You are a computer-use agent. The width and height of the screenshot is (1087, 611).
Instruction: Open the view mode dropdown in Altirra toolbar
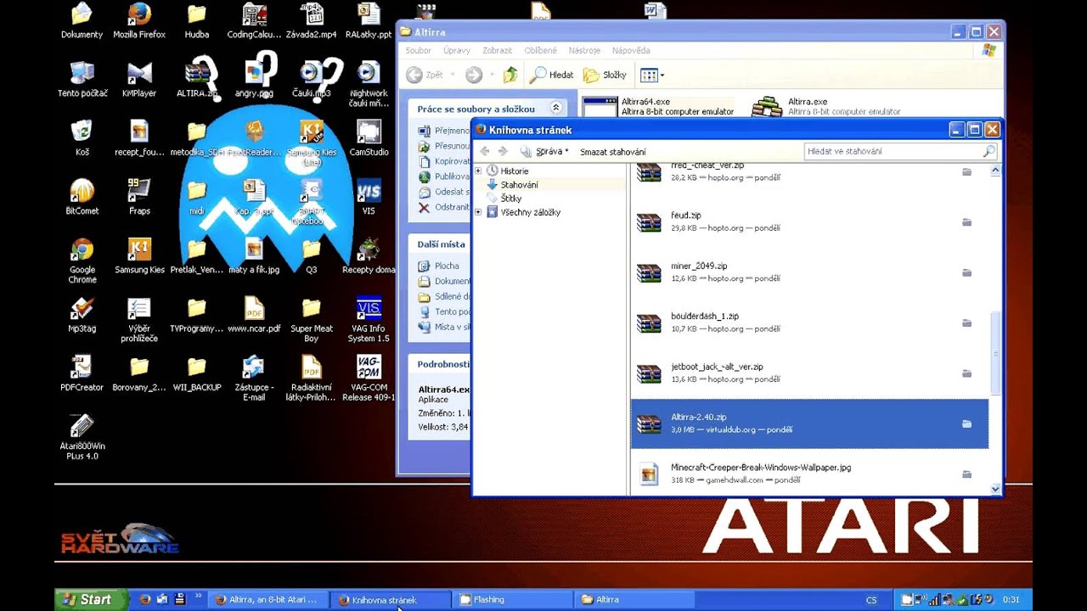point(652,76)
